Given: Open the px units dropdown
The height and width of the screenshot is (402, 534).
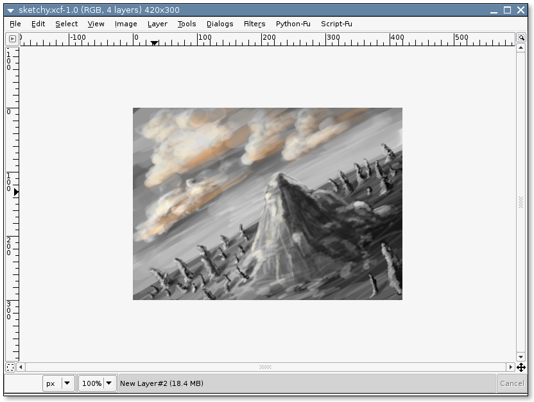Looking at the screenshot, I should 58,383.
